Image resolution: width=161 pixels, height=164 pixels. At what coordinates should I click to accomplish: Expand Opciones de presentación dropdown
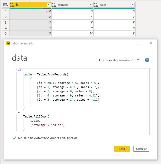click(120, 60)
